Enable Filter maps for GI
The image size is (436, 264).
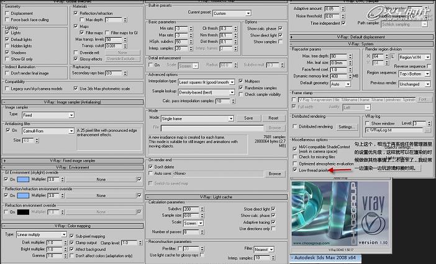(108, 33)
